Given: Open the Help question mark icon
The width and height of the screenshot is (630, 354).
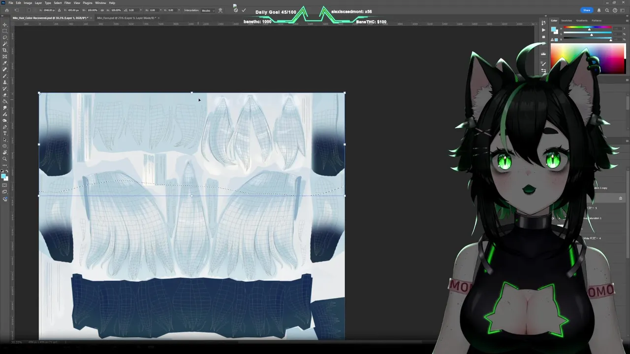Looking at the screenshot, I should point(615,10).
